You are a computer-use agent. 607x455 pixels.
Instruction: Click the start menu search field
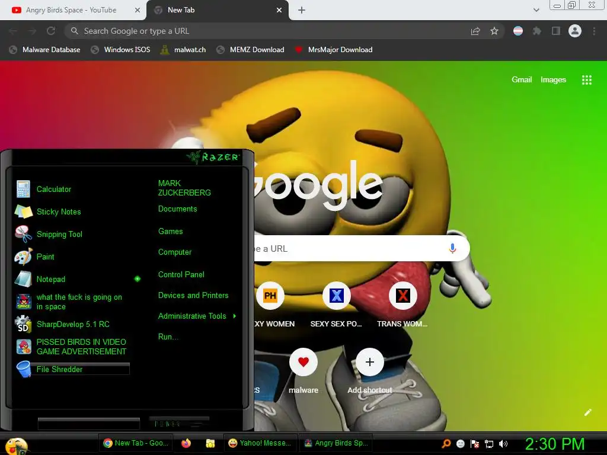89,424
